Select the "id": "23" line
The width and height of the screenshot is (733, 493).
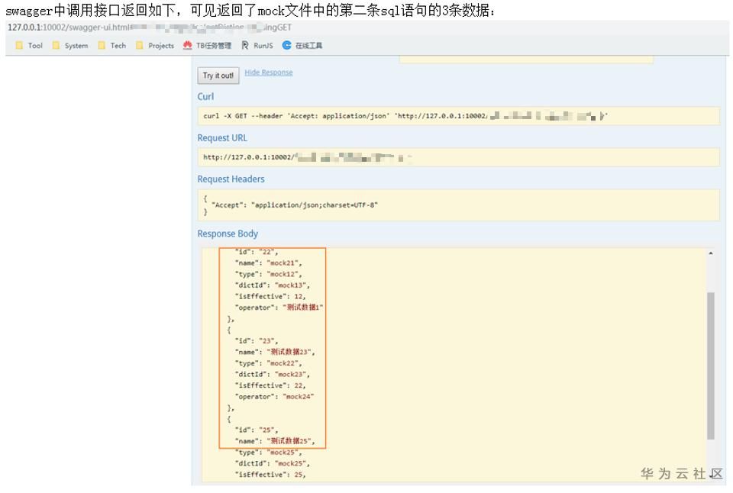point(257,341)
